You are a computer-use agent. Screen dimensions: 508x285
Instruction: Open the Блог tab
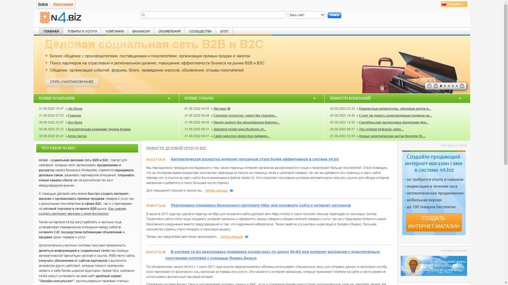(224, 31)
